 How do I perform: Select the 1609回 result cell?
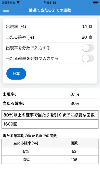tap(50, 124)
